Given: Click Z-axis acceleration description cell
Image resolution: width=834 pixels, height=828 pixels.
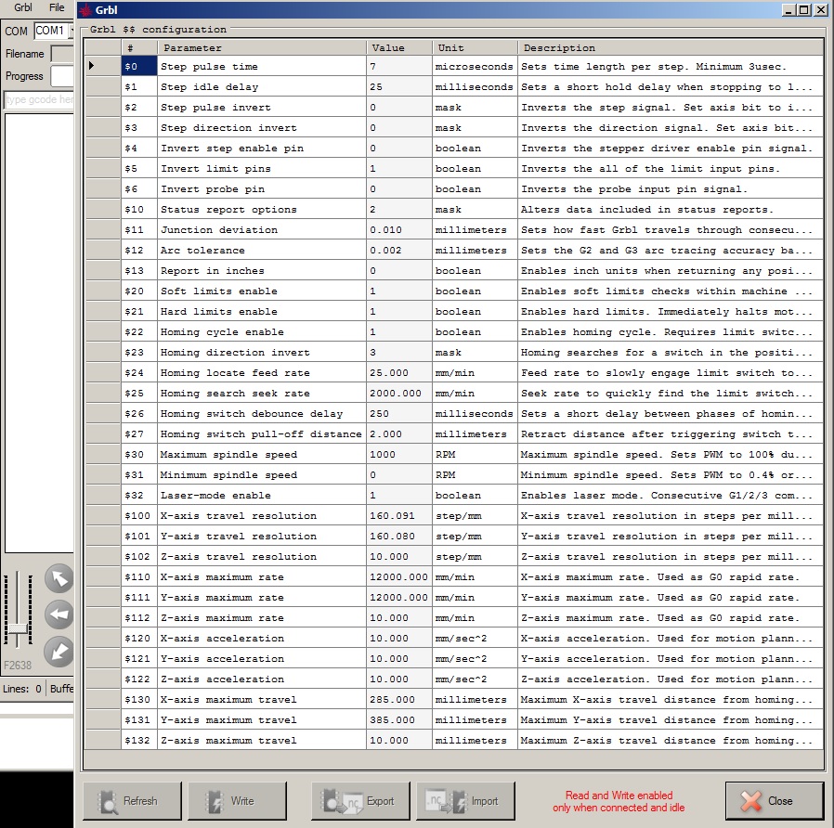Looking at the screenshot, I should (x=671, y=679).
